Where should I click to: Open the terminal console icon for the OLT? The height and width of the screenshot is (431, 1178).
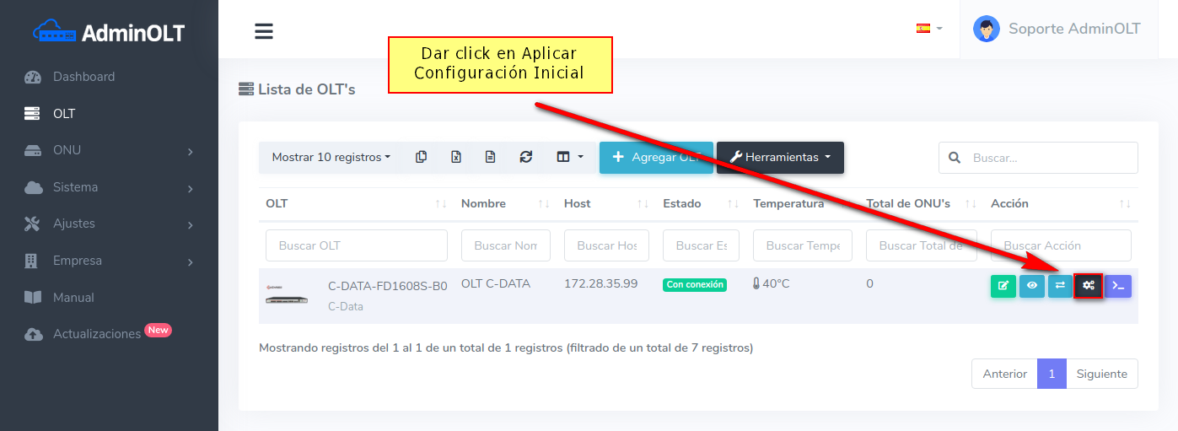pos(1118,286)
